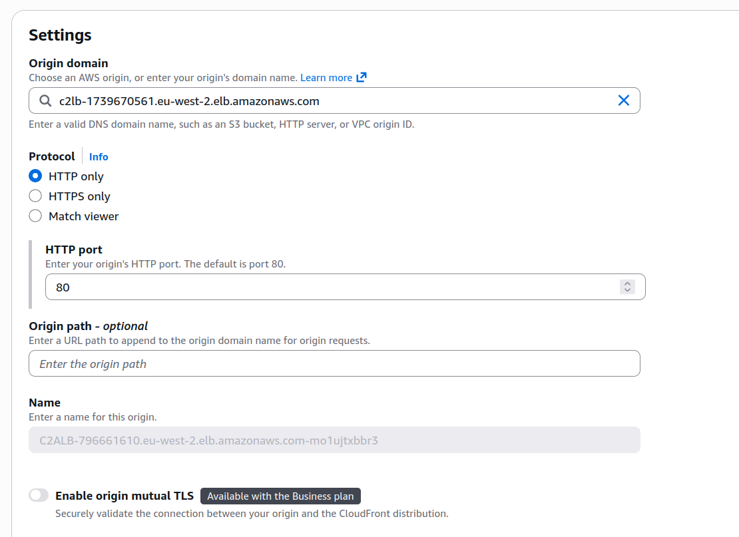The height and width of the screenshot is (537, 739).
Task: Click the Enable origin mutual TLS label
Action: point(124,496)
